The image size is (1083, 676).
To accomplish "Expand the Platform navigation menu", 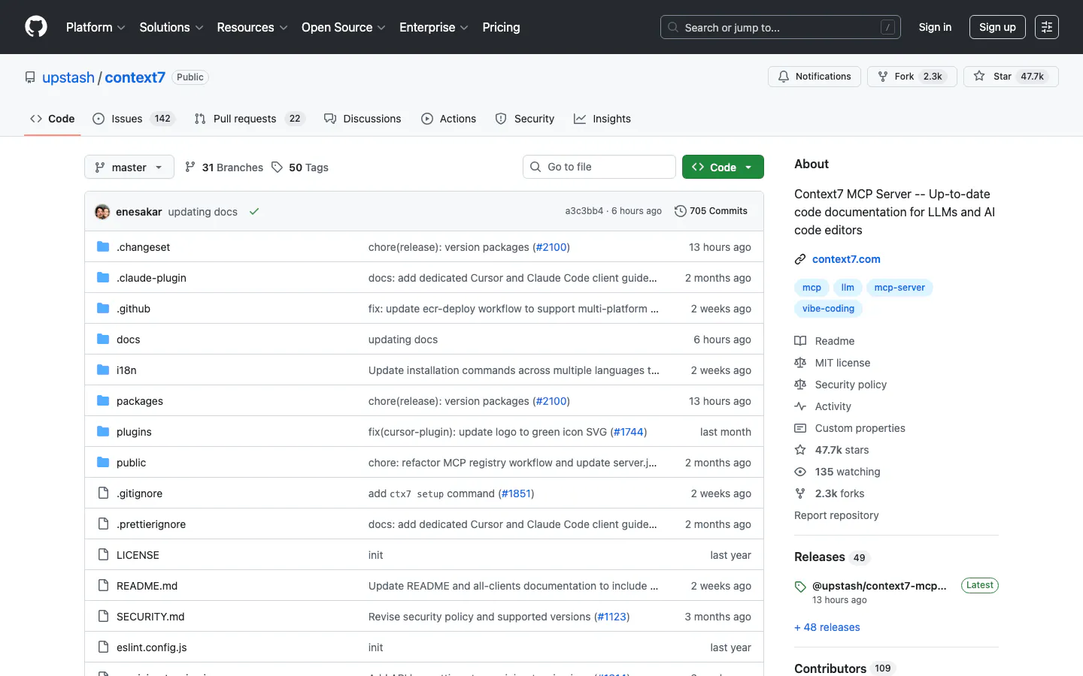I will click(x=96, y=27).
